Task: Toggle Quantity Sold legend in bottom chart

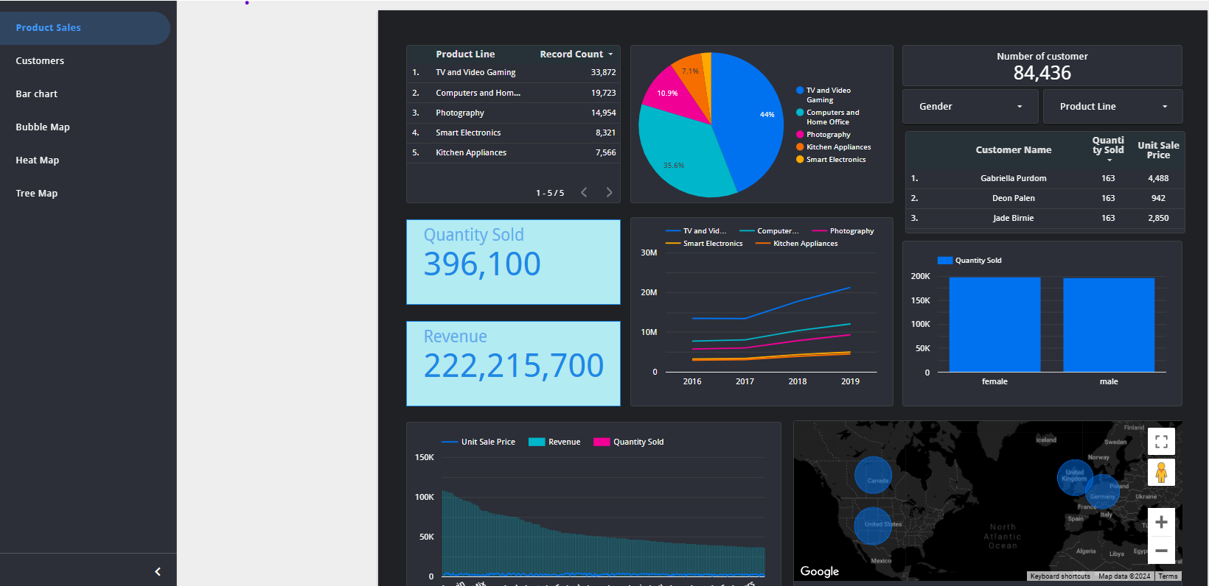Action: tap(629, 442)
